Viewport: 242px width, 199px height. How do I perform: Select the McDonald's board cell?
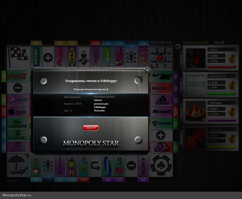coord(143,57)
